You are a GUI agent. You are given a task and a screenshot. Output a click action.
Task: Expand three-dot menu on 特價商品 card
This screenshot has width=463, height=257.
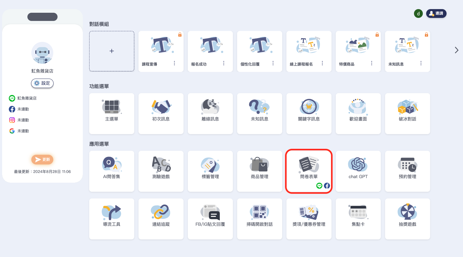pos(372,63)
